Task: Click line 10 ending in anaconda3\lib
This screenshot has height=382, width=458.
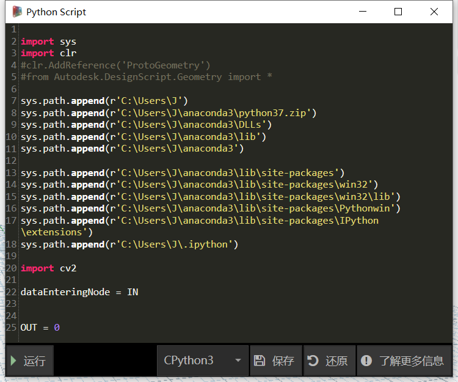Action: tap(144, 137)
